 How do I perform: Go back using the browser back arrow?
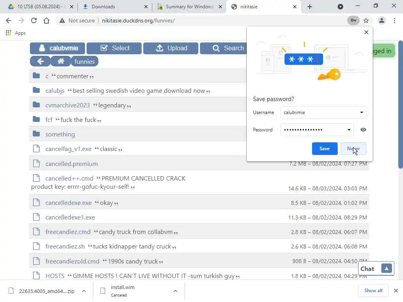coord(9,20)
